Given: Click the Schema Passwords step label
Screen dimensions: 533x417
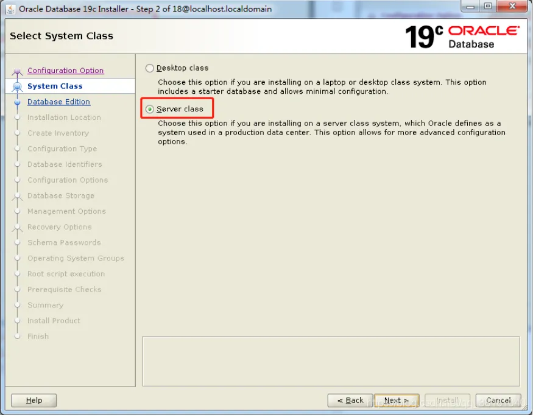Looking at the screenshot, I should 64,242.
